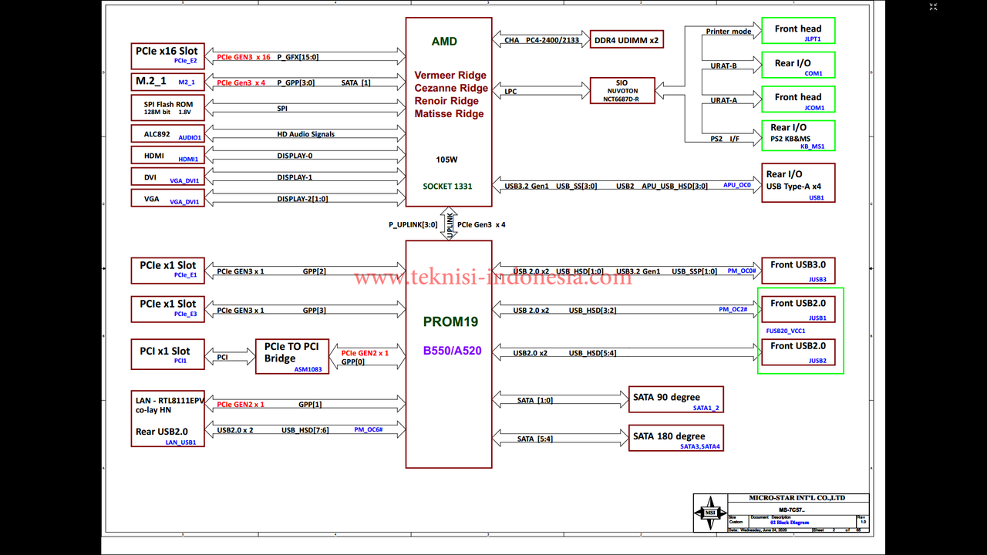Click the 'FUSB20_VCC1' blue label

click(786, 331)
